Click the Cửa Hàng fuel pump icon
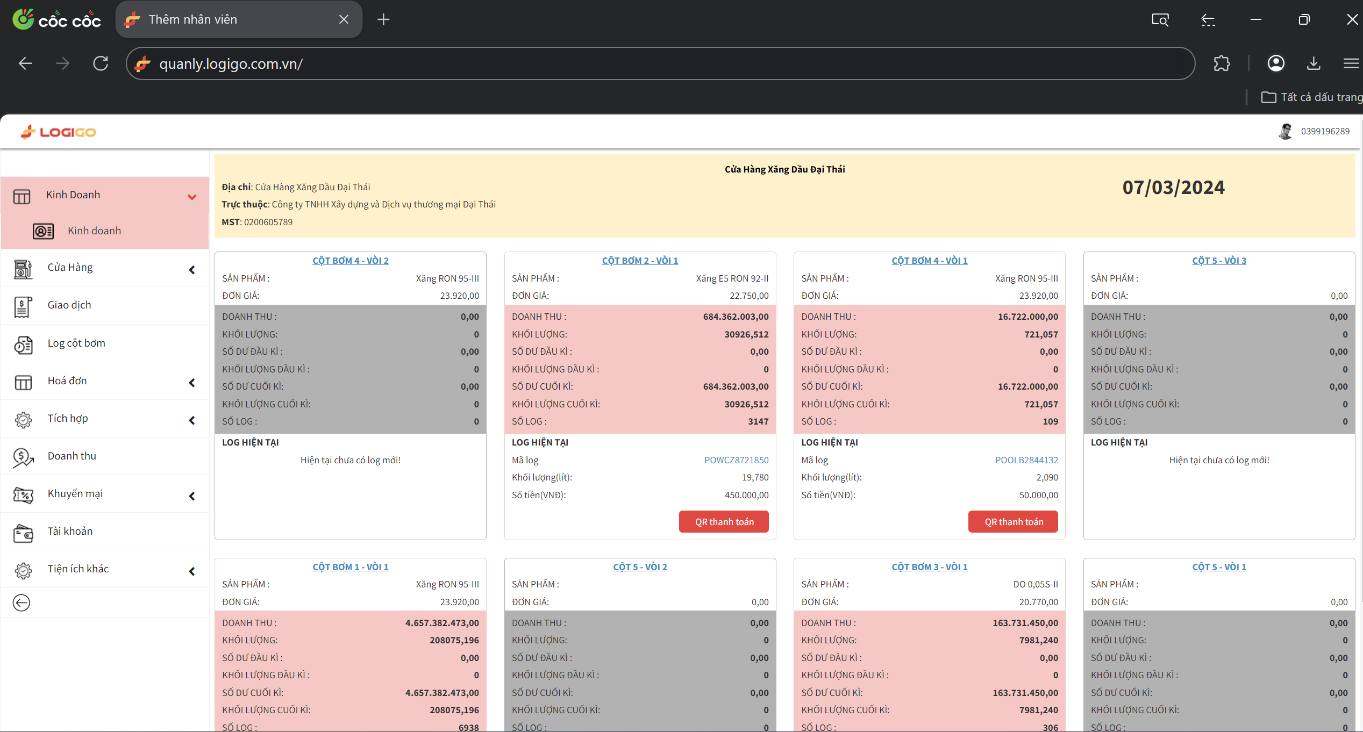The height and width of the screenshot is (732, 1363). (x=23, y=268)
